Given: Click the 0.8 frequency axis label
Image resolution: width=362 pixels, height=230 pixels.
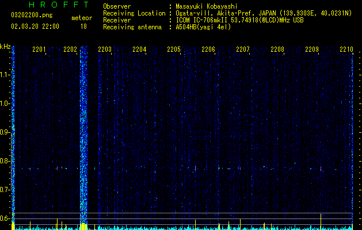Looking at the screenshot, I should pyautogui.click(x=5, y=161).
